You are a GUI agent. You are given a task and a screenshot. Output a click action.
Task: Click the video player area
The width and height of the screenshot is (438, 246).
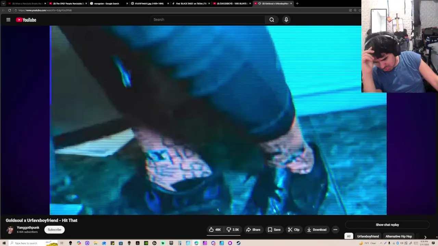click(218, 120)
